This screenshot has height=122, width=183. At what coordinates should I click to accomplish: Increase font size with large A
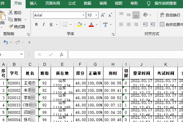(103, 15)
